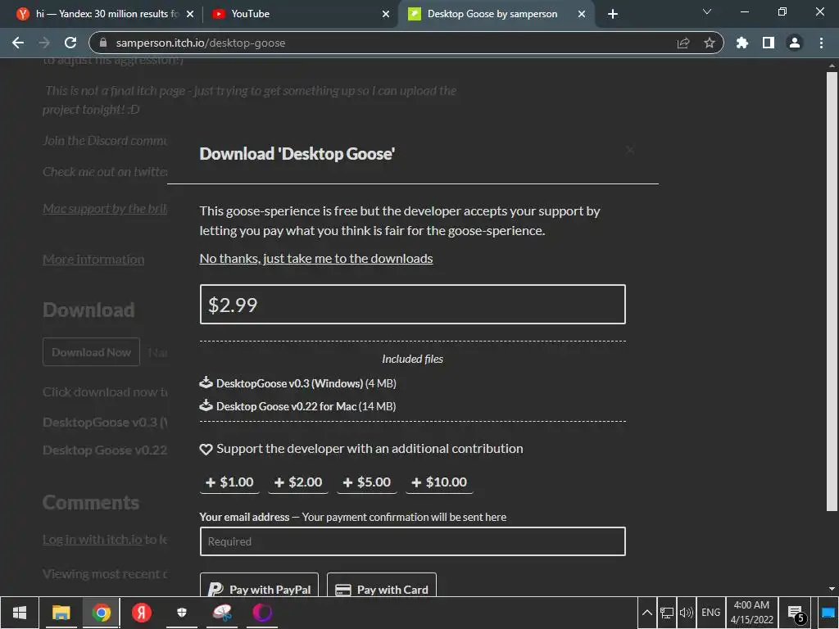Click the $2.99 price input field

click(x=413, y=305)
